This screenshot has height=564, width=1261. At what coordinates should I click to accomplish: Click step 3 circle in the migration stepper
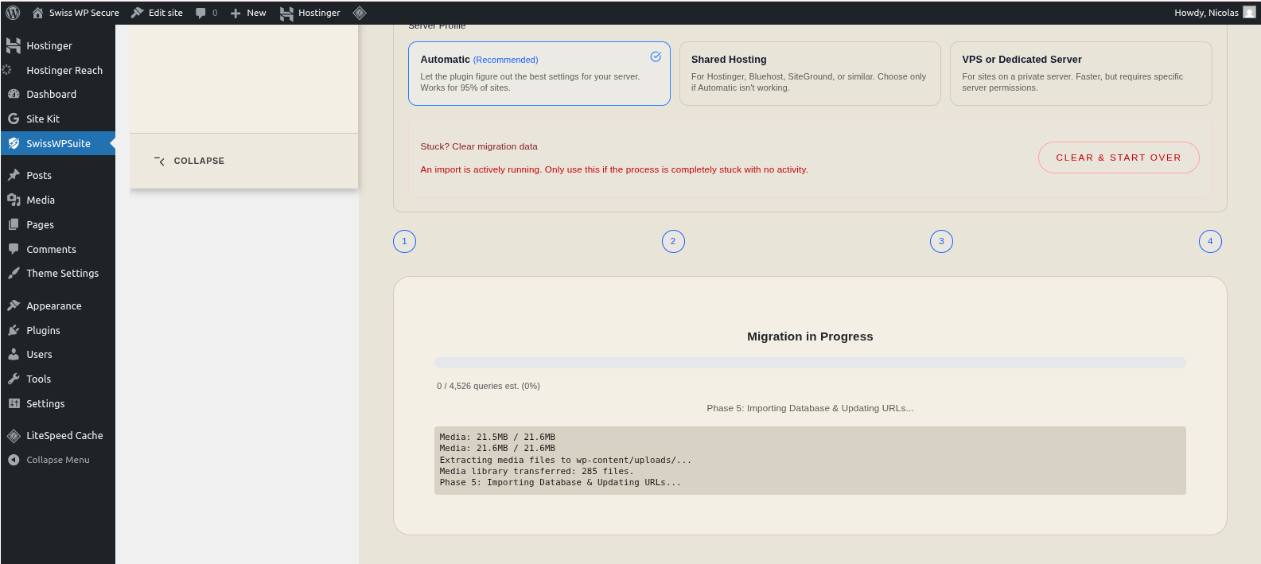click(x=941, y=241)
